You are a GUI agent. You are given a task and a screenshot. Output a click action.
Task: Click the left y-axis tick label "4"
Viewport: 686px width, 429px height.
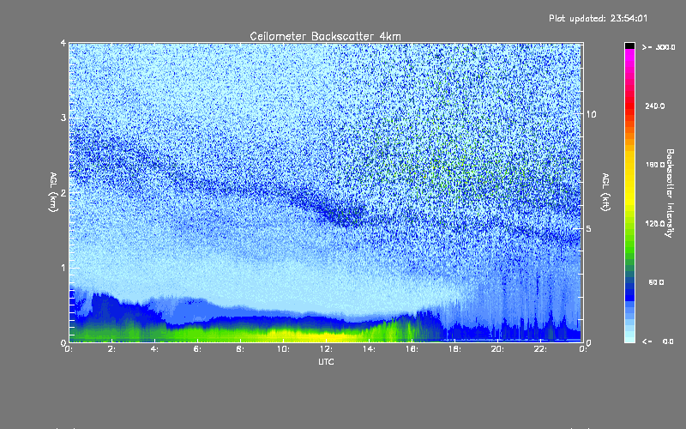[x=63, y=44]
